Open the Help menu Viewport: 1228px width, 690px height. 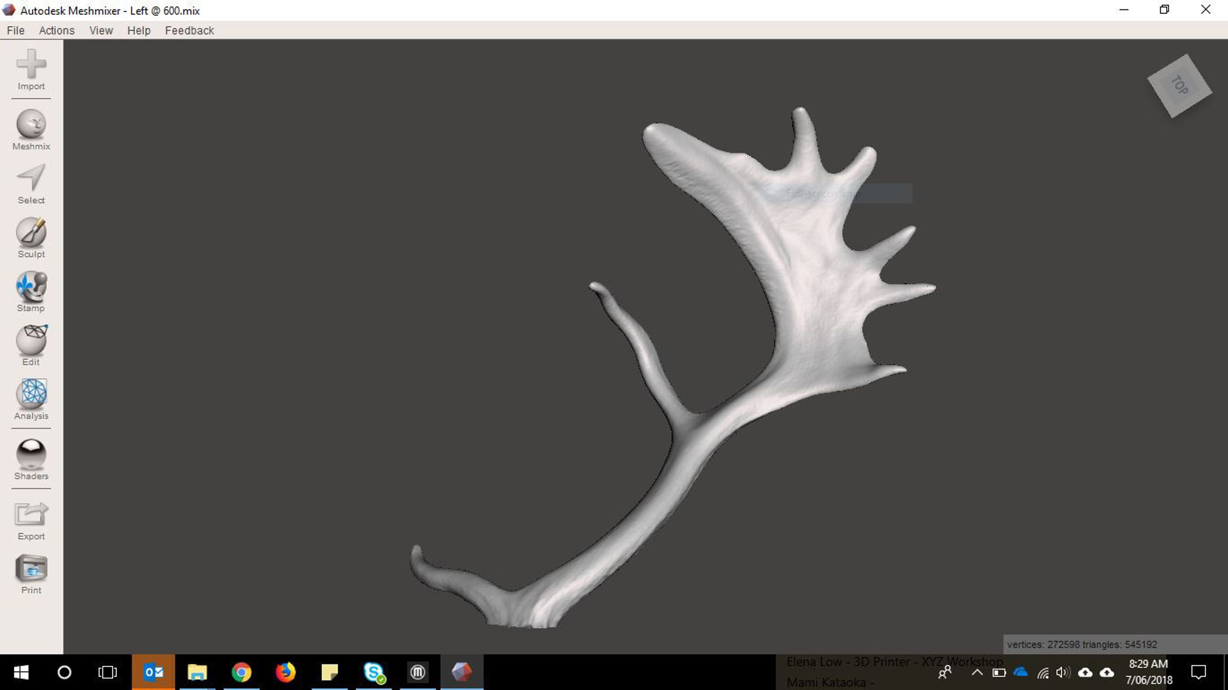[139, 31]
